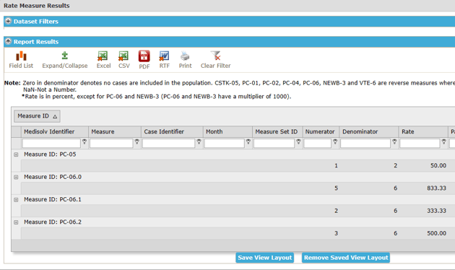Sort by Numerator column header
Screen dimensions: 455x270
click(321, 131)
